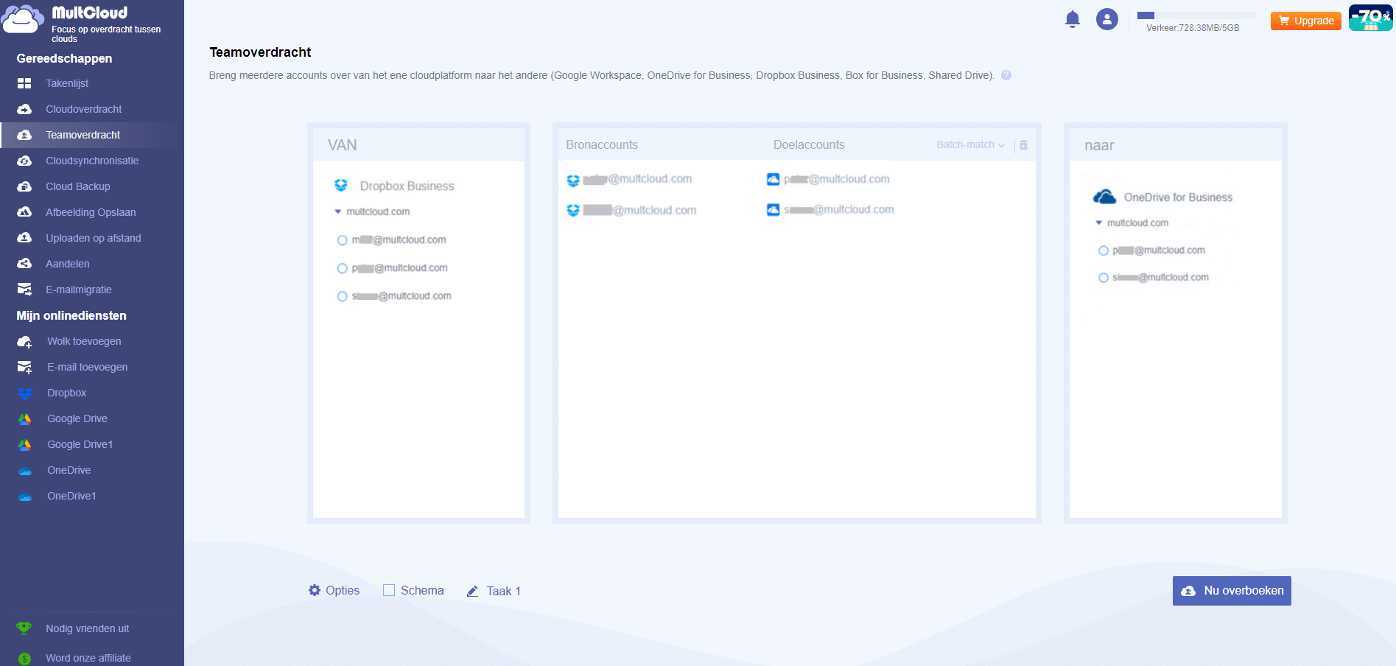Click the Upgrade button
The width and height of the screenshot is (1396, 666).
pyautogui.click(x=1306, y=21)
